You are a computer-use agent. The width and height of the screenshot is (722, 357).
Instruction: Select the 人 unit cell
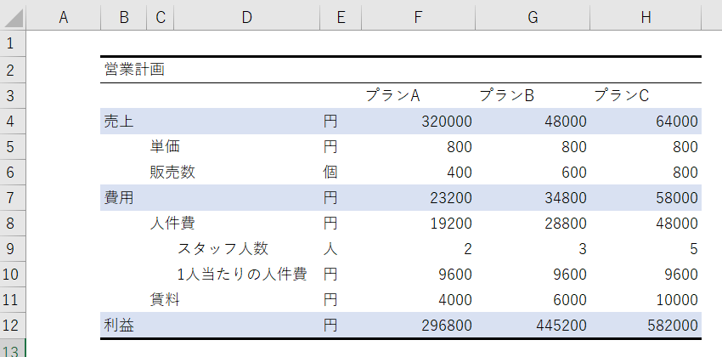pos(330,249)
